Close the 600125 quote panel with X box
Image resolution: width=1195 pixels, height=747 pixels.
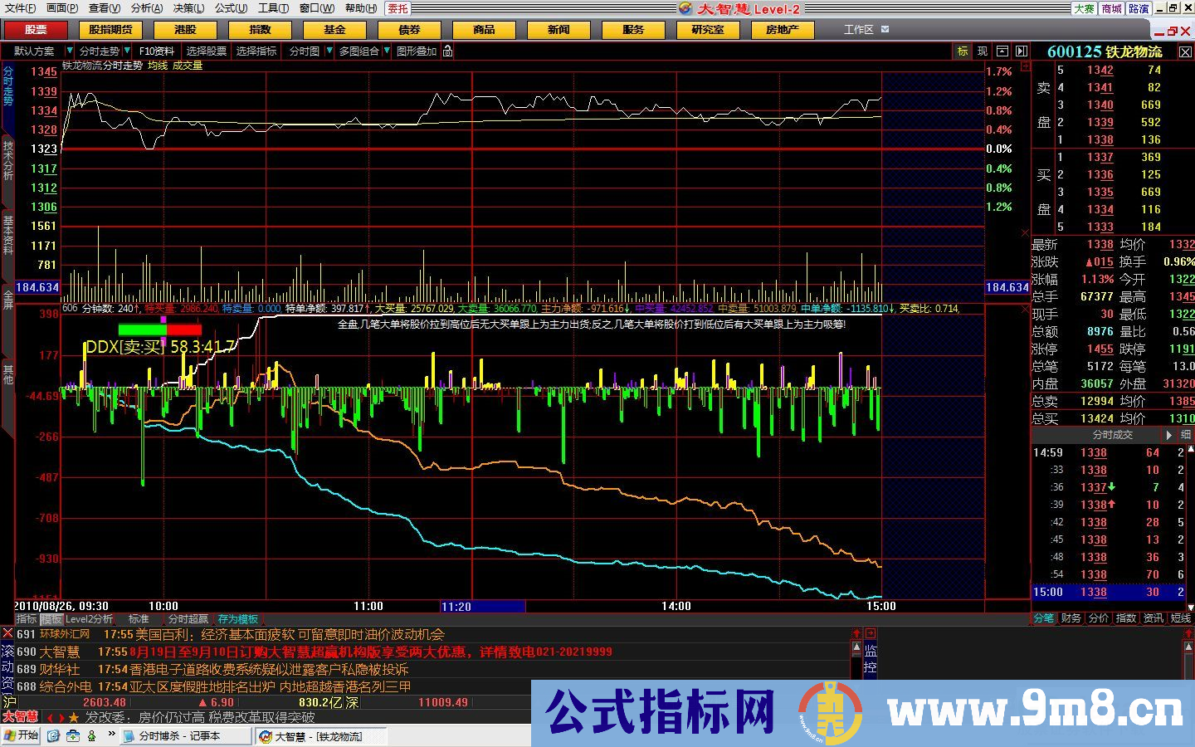pyautogui.click(x=1186, y=51)
